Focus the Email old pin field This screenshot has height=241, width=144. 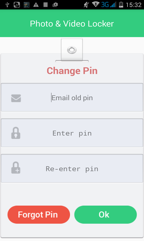click(72, 97)
